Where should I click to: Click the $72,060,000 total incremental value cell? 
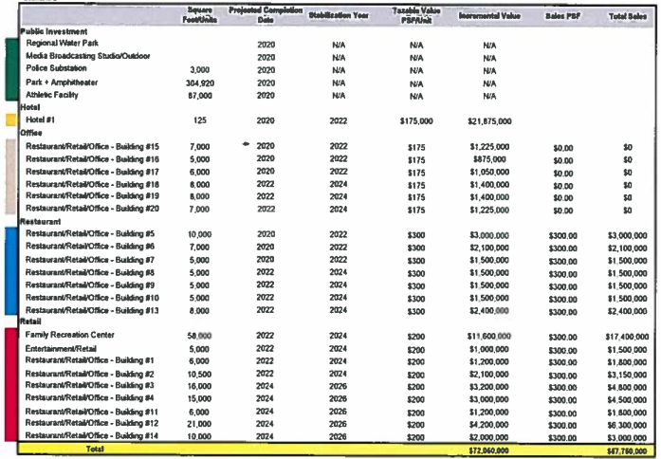tap(490, 447)
